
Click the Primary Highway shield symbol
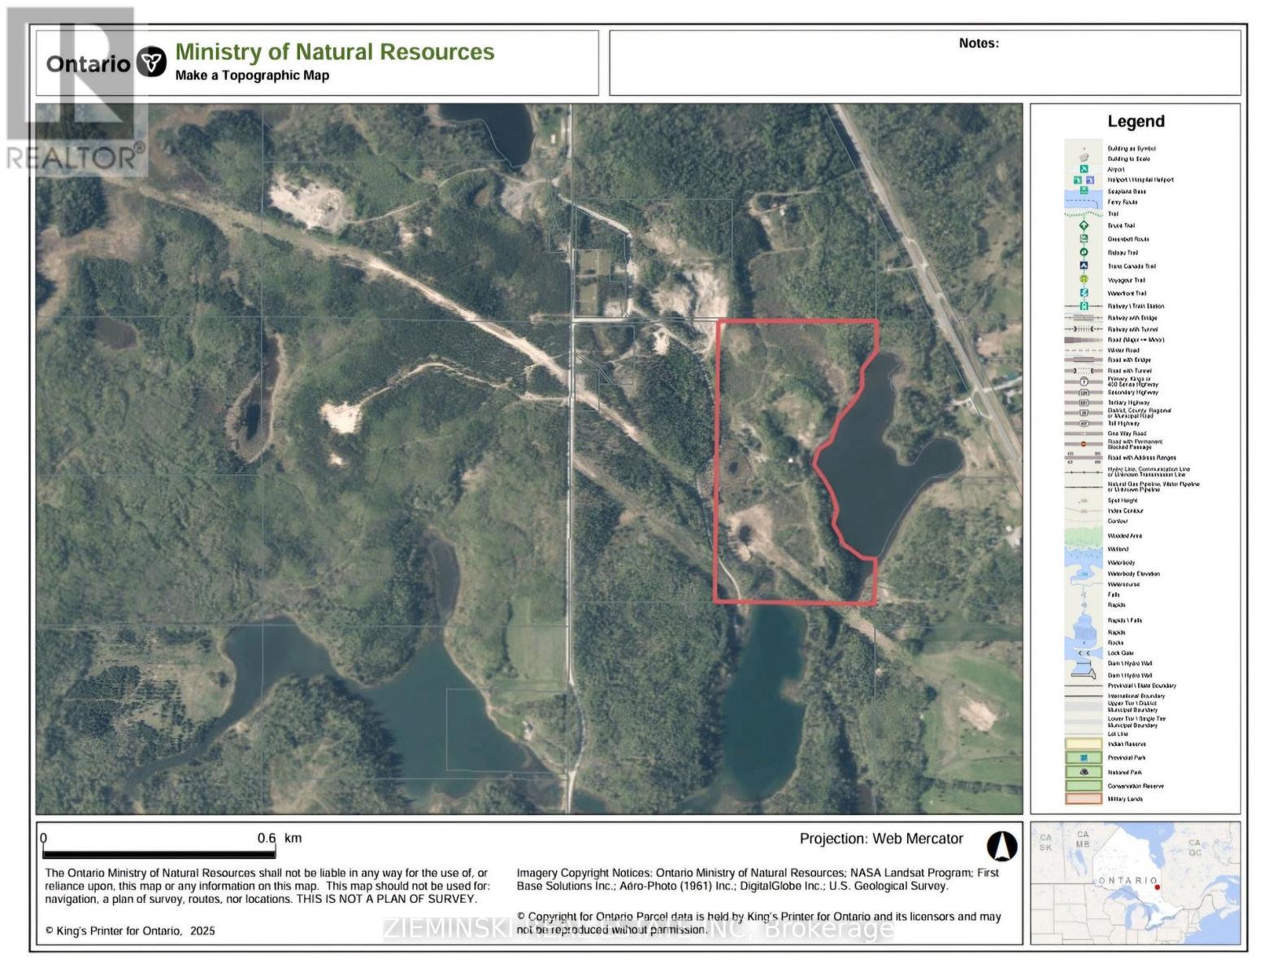pos(1084,381)
